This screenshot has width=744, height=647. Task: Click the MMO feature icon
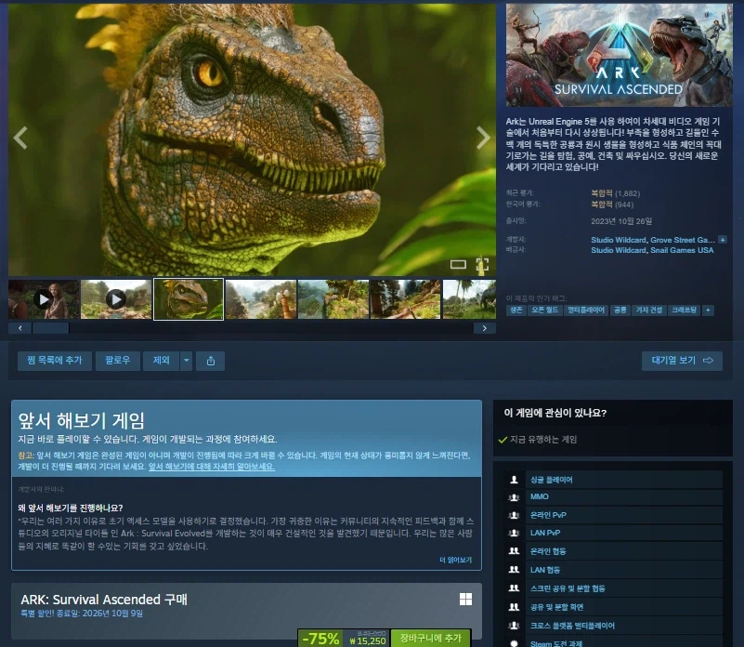(x=514, y=497)
